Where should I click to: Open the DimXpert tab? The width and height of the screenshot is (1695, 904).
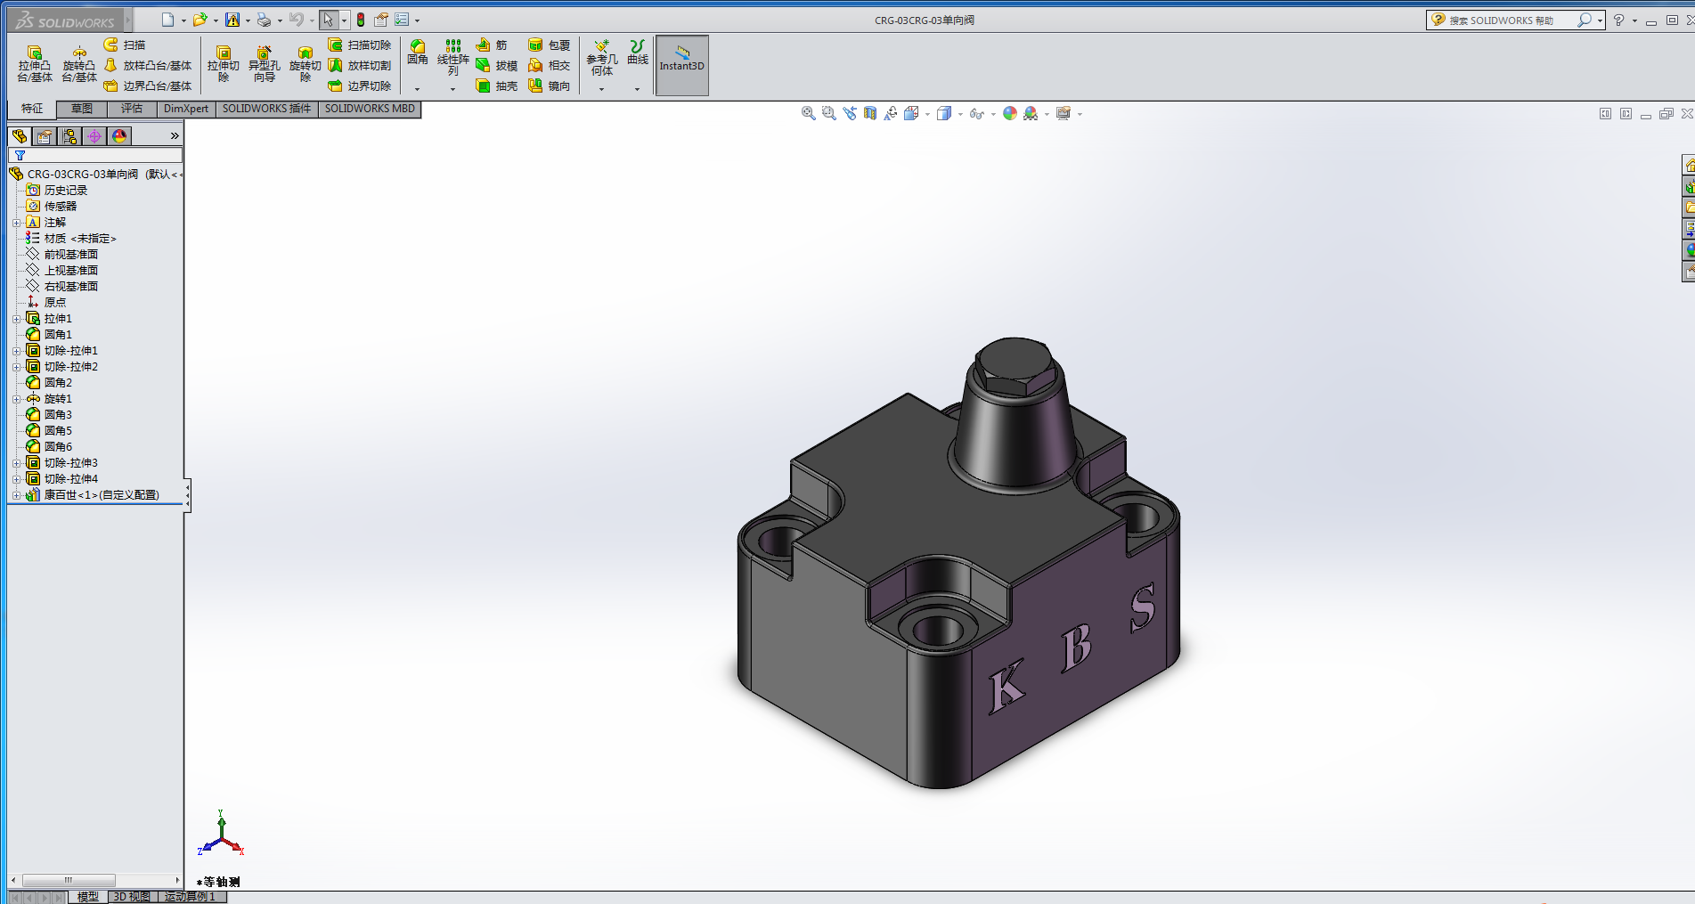[x=186, y=109]
